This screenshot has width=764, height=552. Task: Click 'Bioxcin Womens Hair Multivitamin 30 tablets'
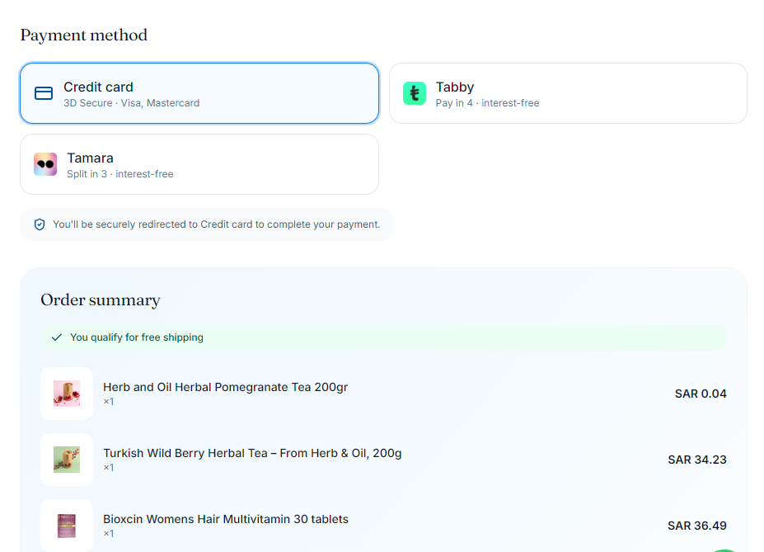click(x=226, y=519)
